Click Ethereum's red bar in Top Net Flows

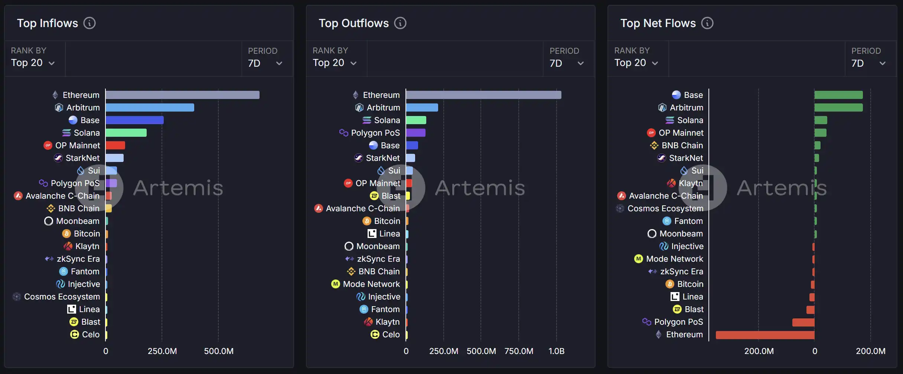pyautogui.click(x=765, y=335)
